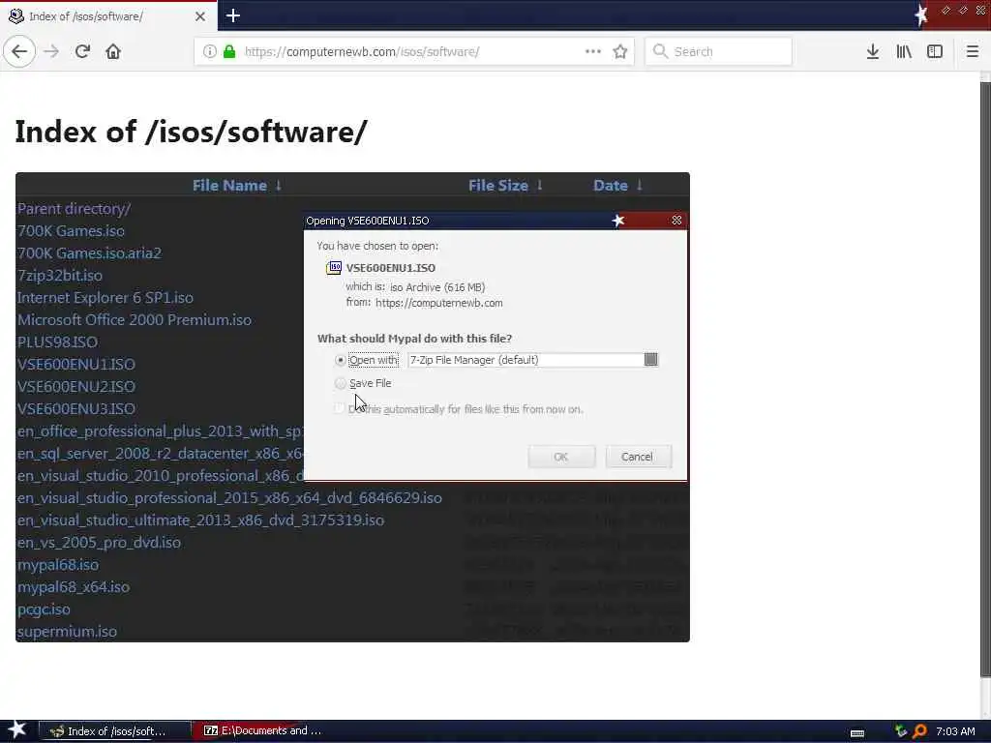
Task: Open Internet Explorer 6 SP1.iso link
Action: 105,298
